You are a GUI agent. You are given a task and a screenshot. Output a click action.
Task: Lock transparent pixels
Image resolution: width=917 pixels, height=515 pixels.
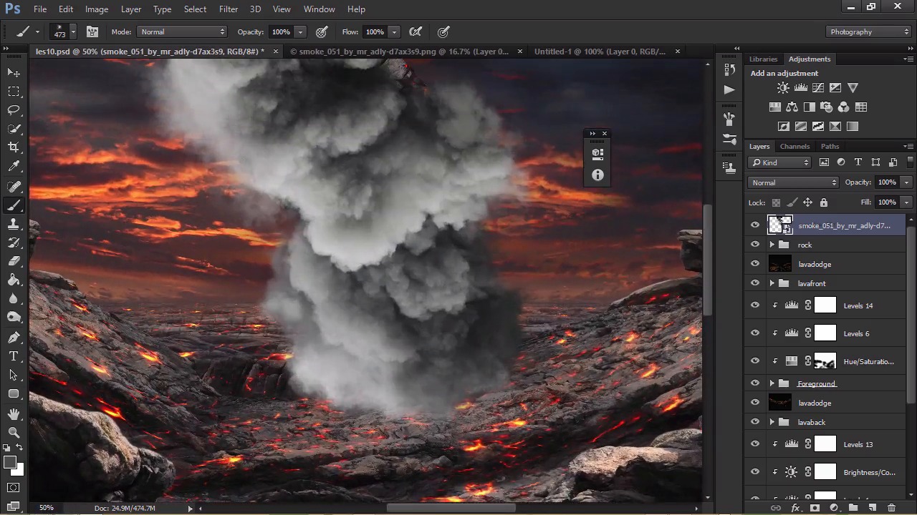(776, 202)
